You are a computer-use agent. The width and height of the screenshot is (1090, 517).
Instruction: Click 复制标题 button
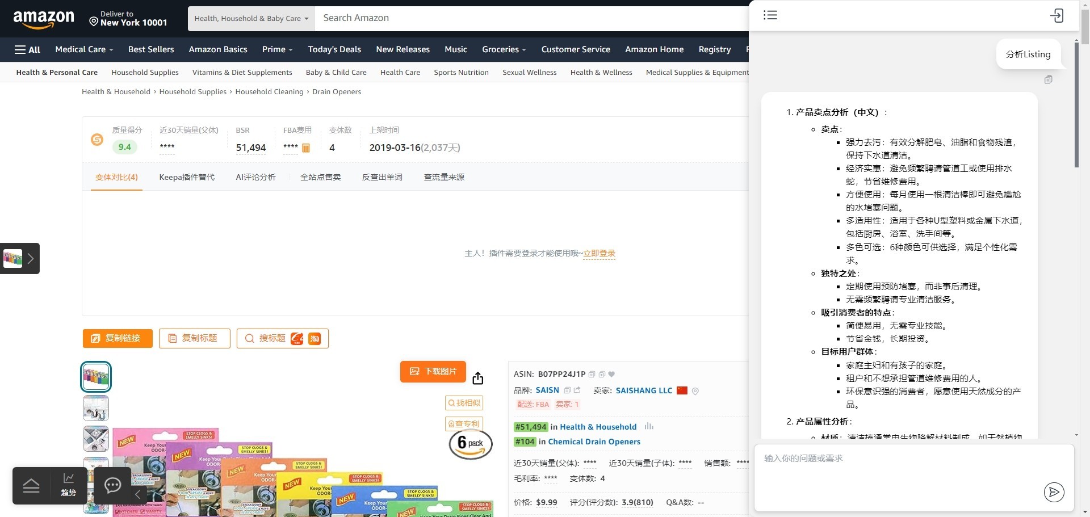point(194,338)
